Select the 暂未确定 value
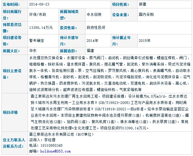 pos(37,40)
